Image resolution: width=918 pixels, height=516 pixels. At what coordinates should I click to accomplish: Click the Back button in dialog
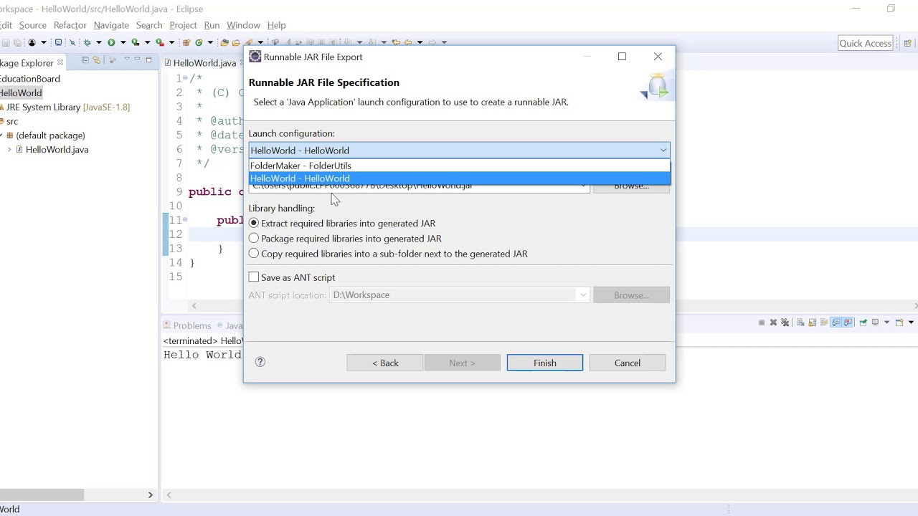(385, 363)
